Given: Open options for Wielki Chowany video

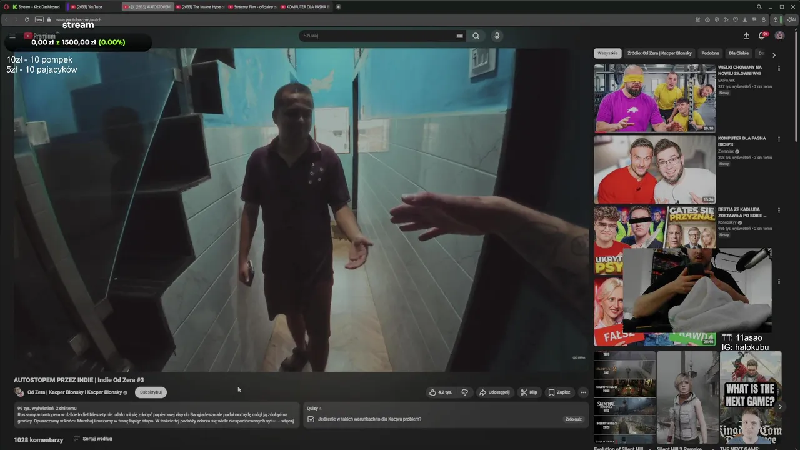Looking at the screenshot, I should (x=779, y=68).
